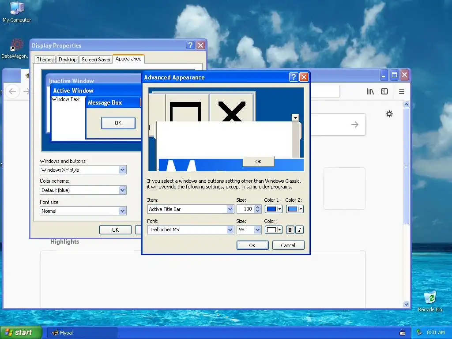Expand the Color scheme dropdown

click(x=123, y=190)
